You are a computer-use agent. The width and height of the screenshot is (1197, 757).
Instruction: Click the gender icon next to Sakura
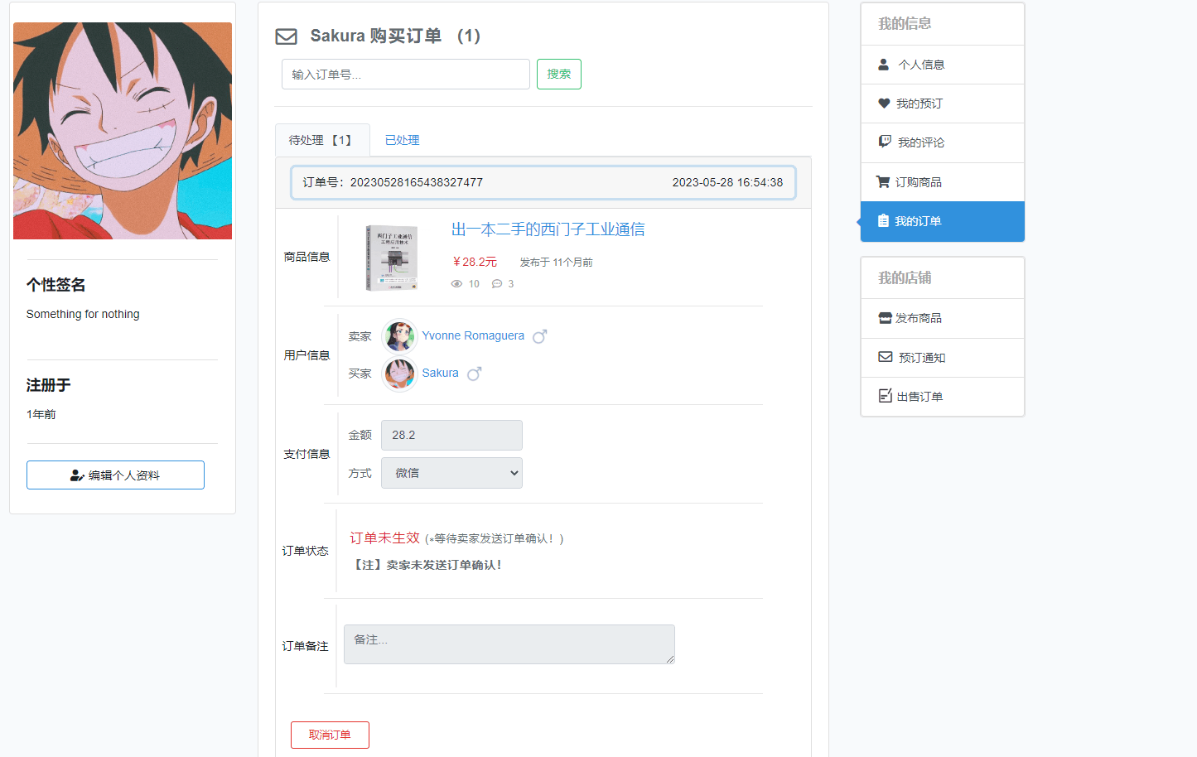point(475,374)
